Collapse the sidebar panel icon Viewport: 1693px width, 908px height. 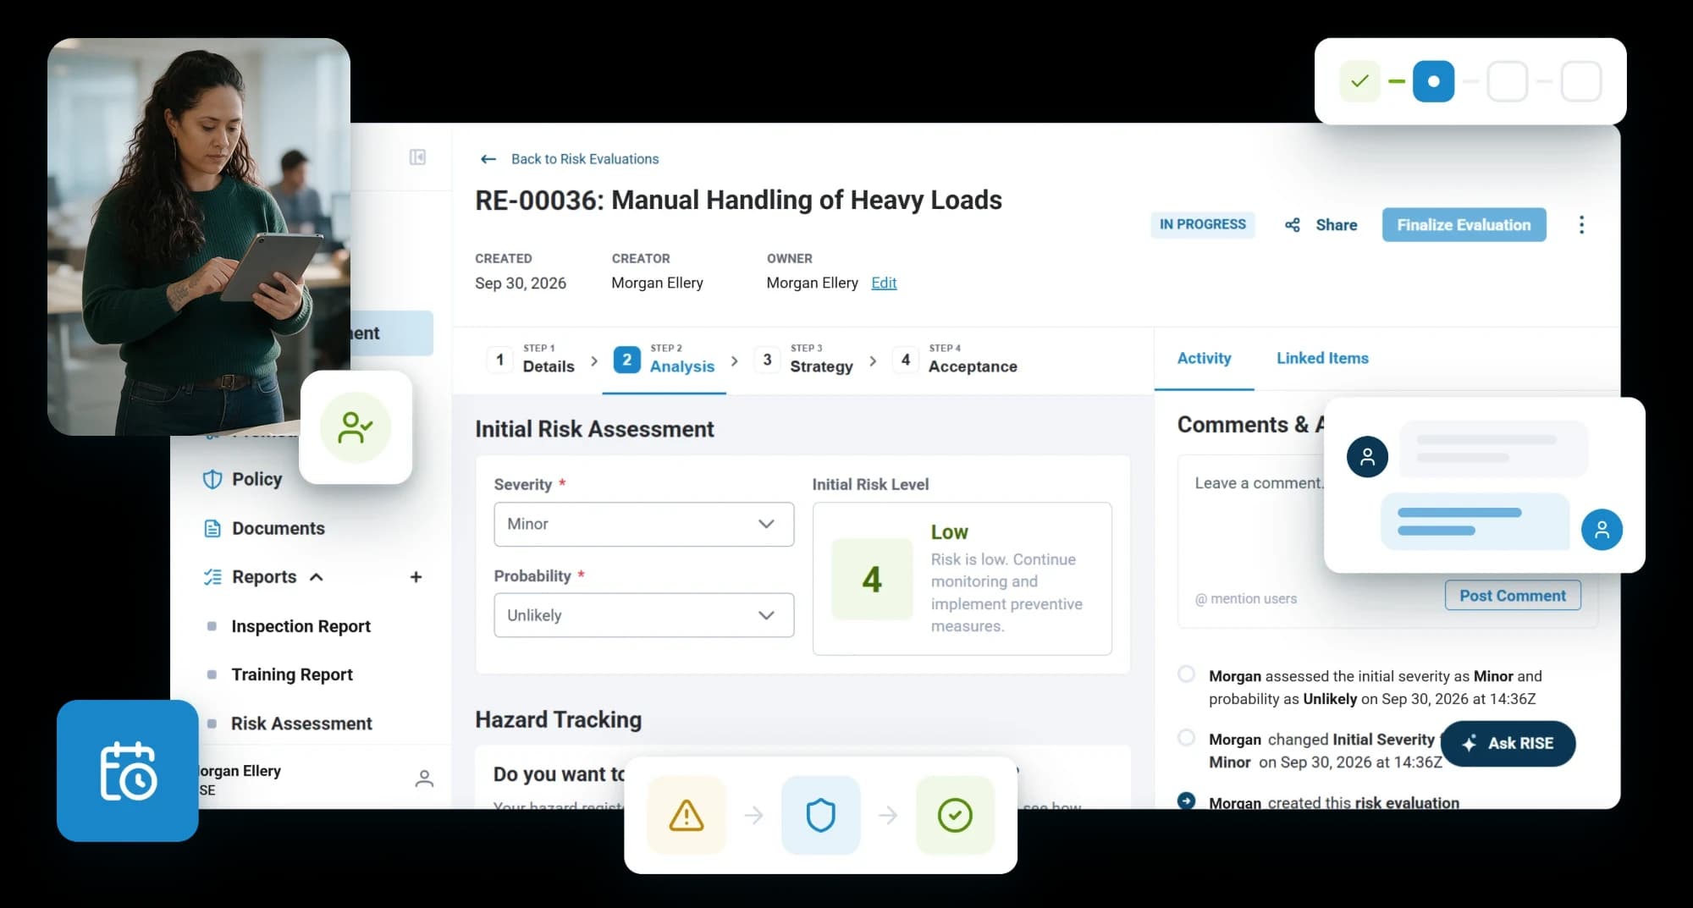pos(417,157)
